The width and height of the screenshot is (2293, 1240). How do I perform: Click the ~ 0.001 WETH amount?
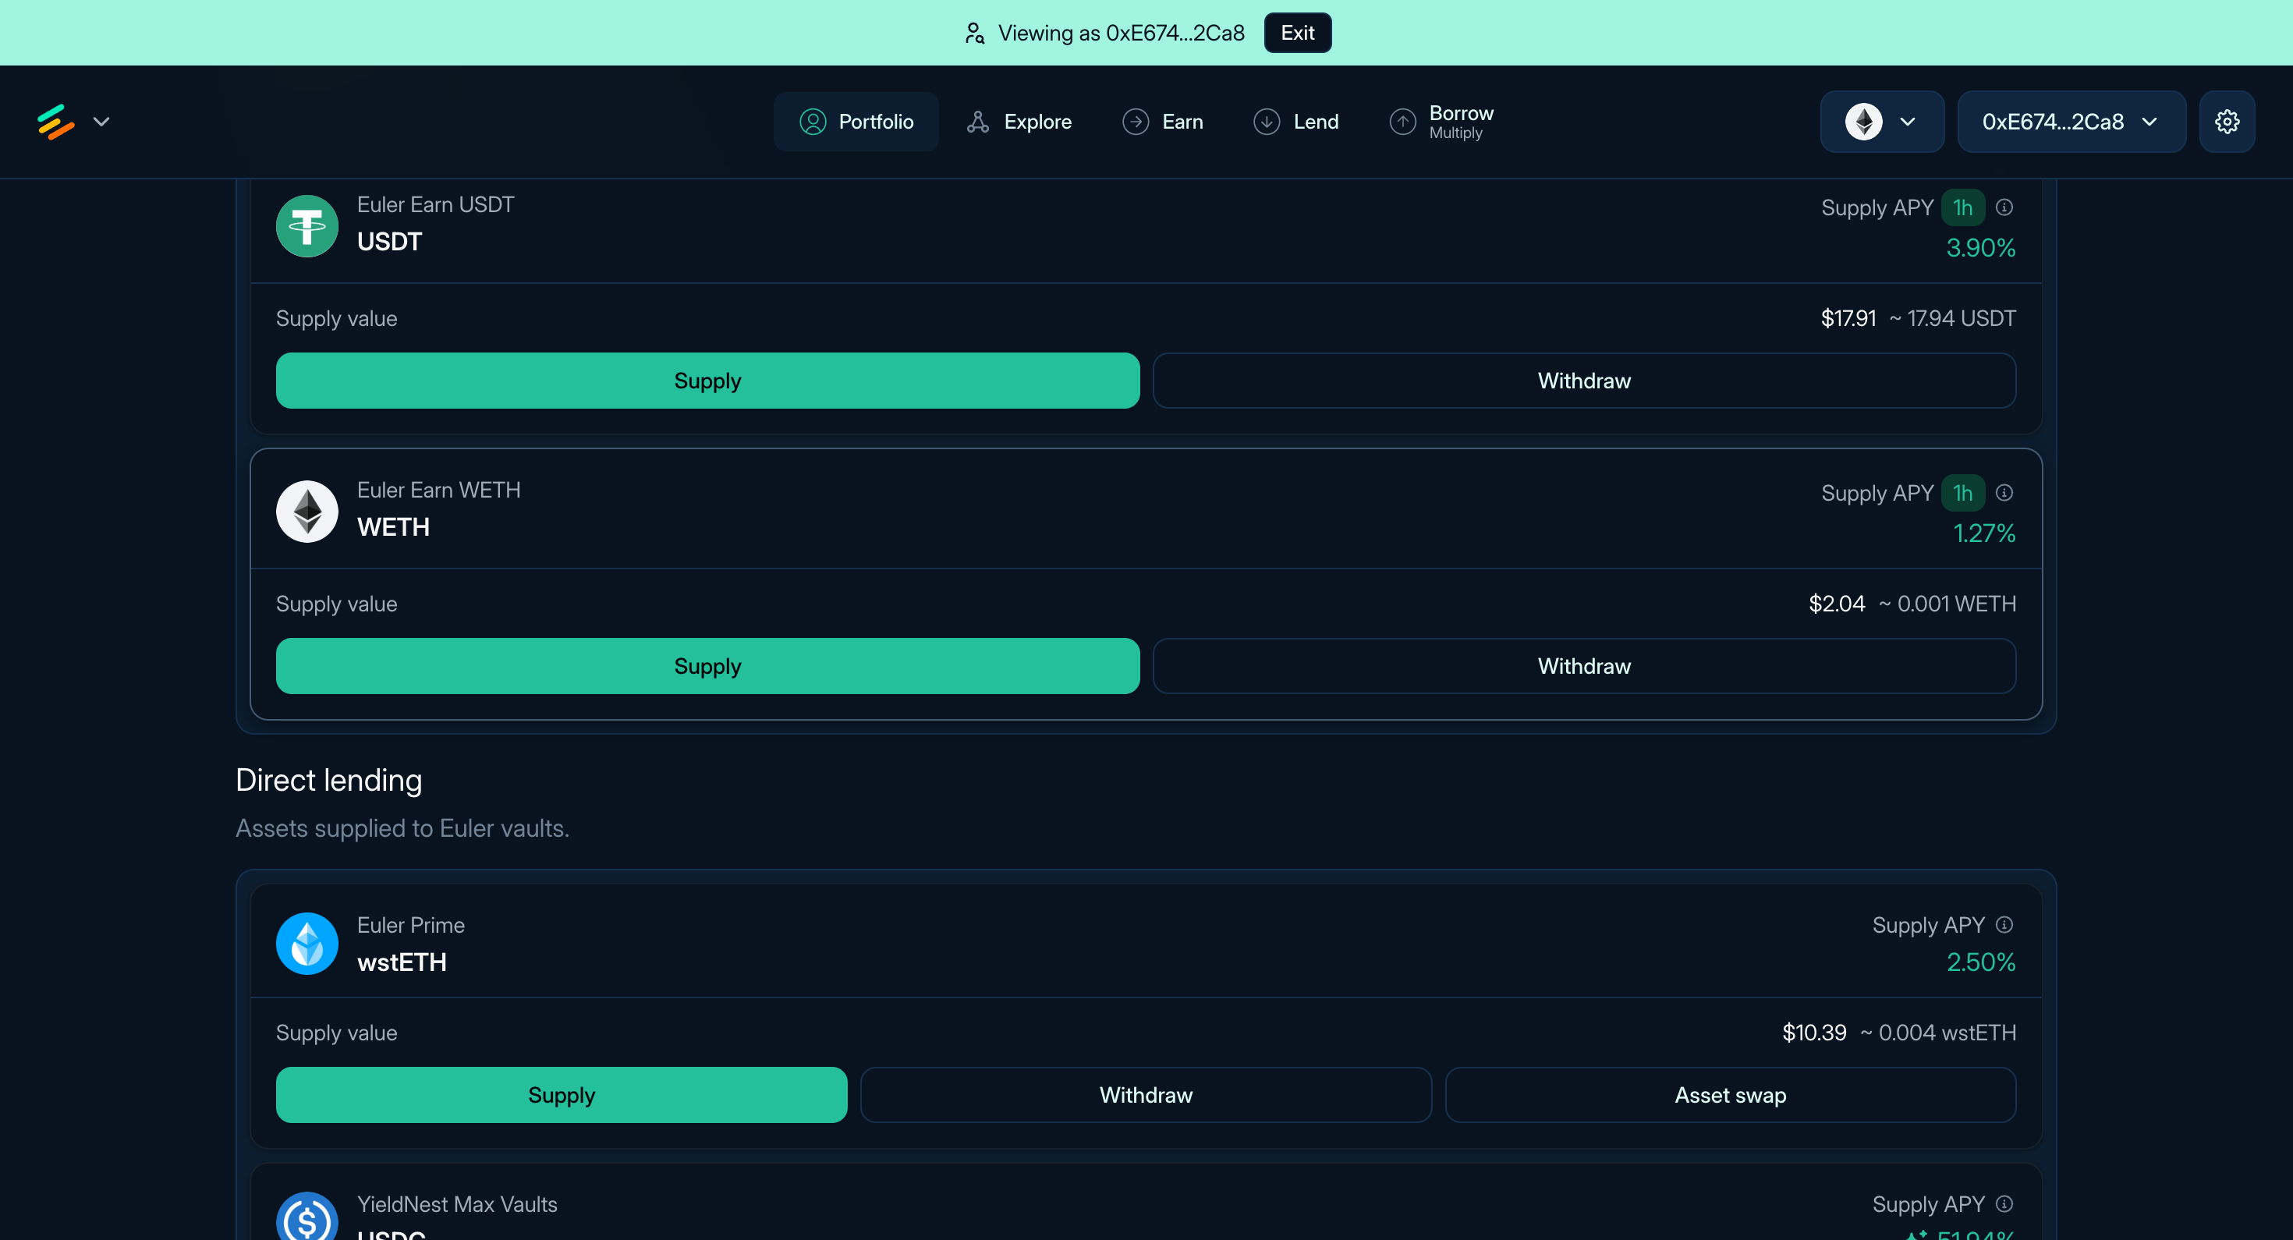click(x=1947, y=604)
